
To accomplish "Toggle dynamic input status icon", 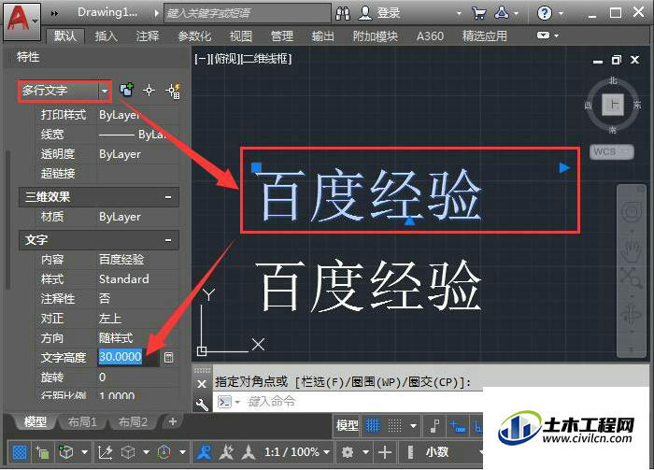I will coord(458,427).
